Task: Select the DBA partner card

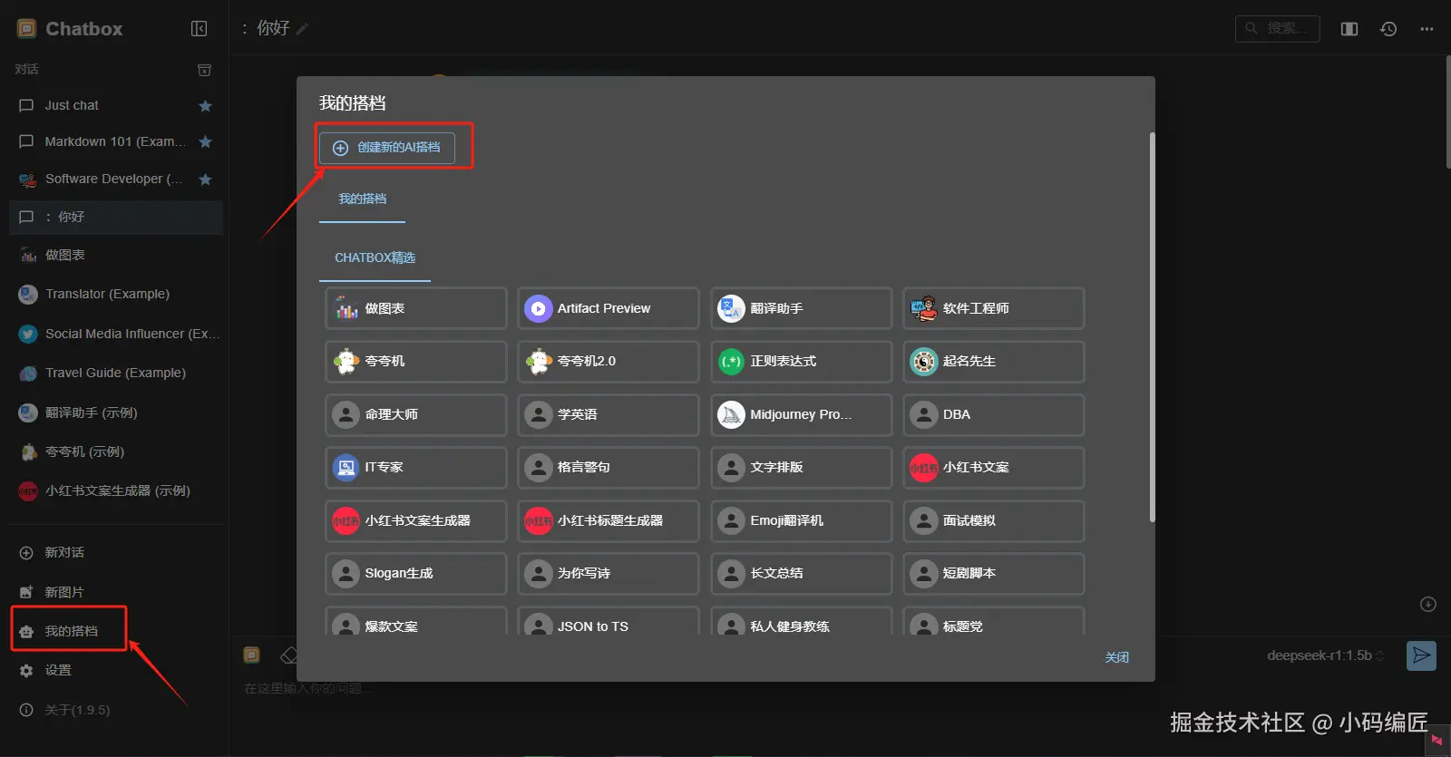Action: 993,414
